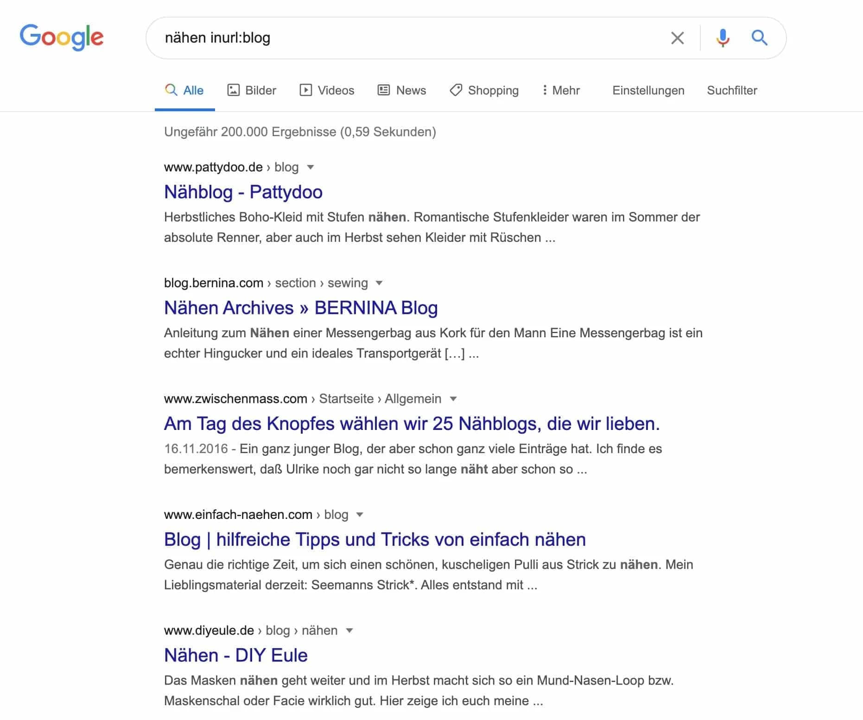Clear the search query with the X icon
863x720 pixels.
point(678,38)
